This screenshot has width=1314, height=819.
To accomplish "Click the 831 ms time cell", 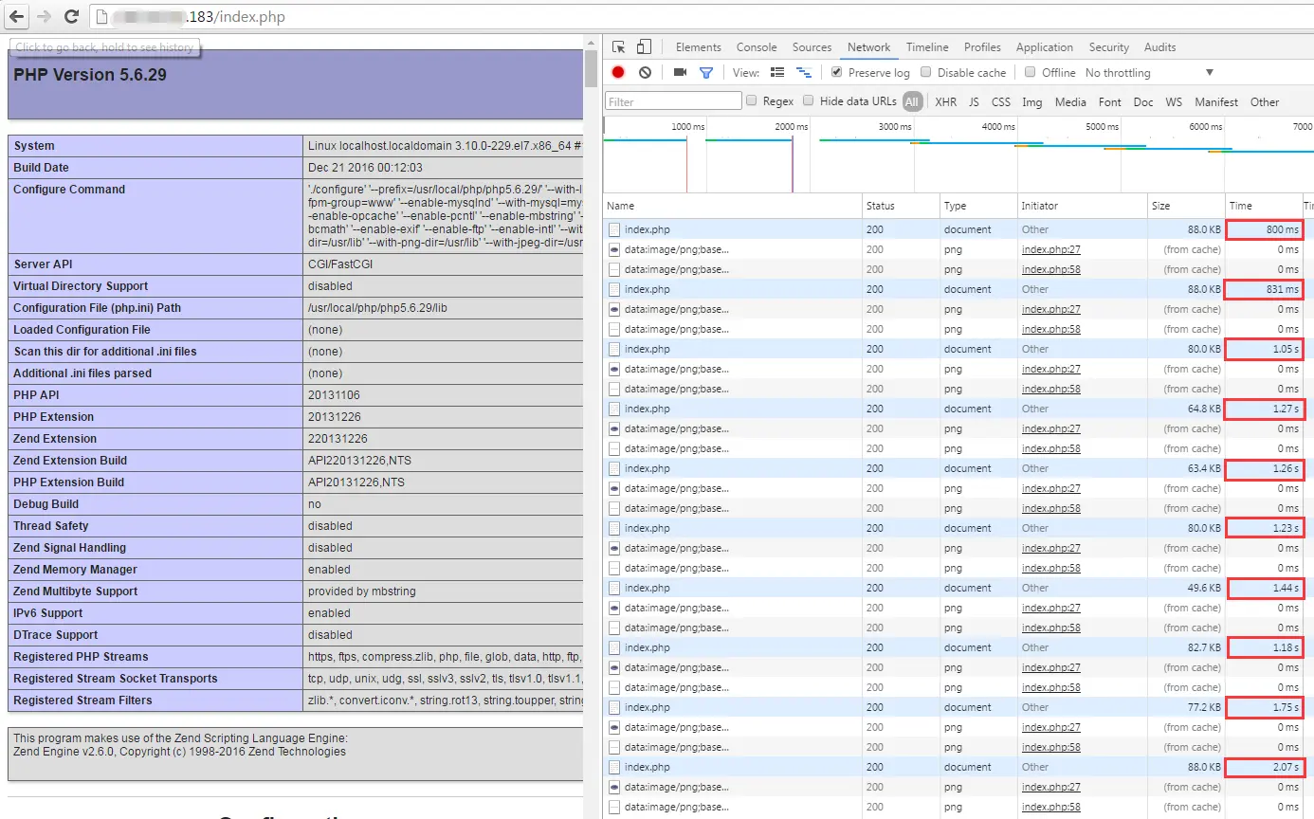I will (1264, 289).
